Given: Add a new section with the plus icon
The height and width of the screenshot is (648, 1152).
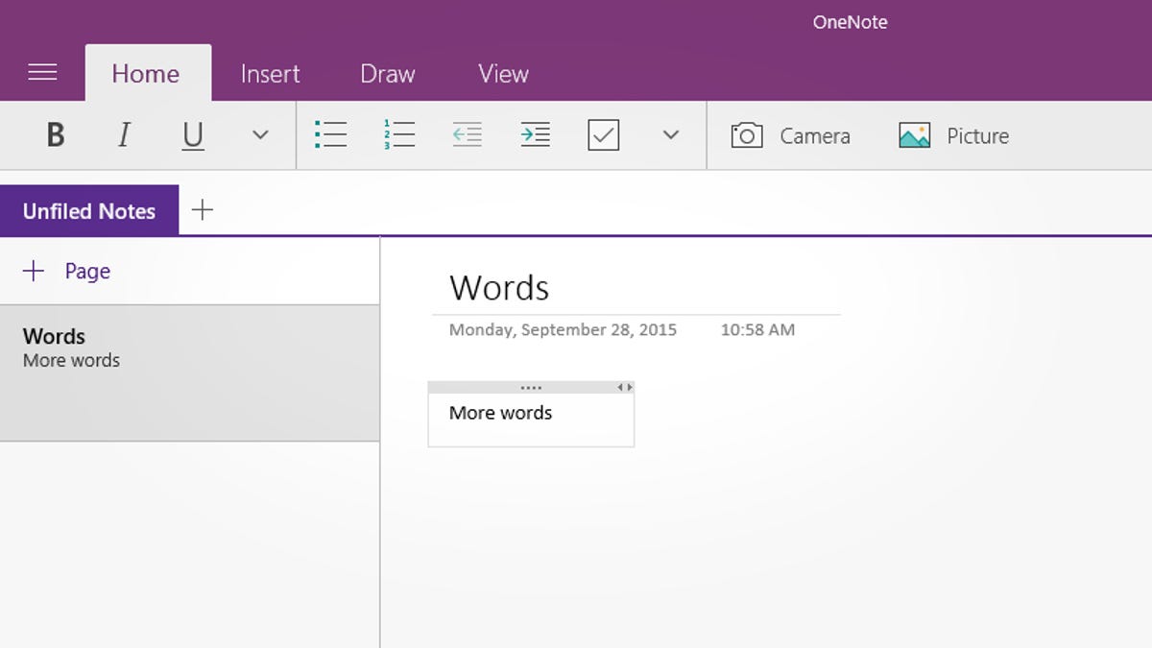Looking at the screenshot, I should (x=203, y=210).
